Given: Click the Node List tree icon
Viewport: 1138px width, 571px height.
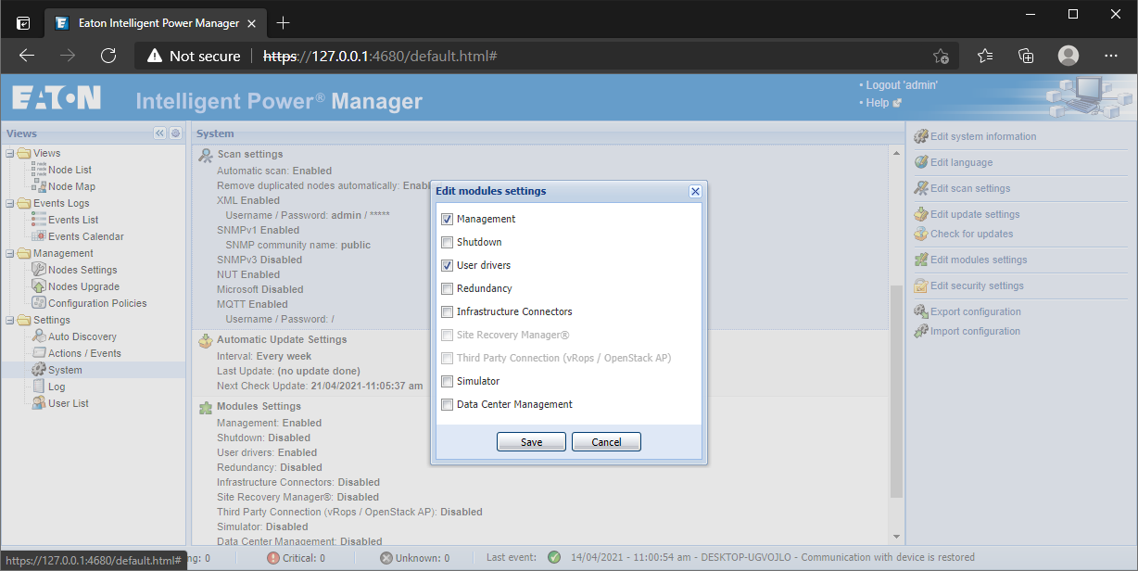Looking at the screenshot, I should tap(39, 170).
